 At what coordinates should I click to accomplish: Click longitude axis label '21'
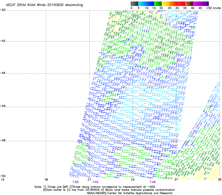tap(89, 180)
